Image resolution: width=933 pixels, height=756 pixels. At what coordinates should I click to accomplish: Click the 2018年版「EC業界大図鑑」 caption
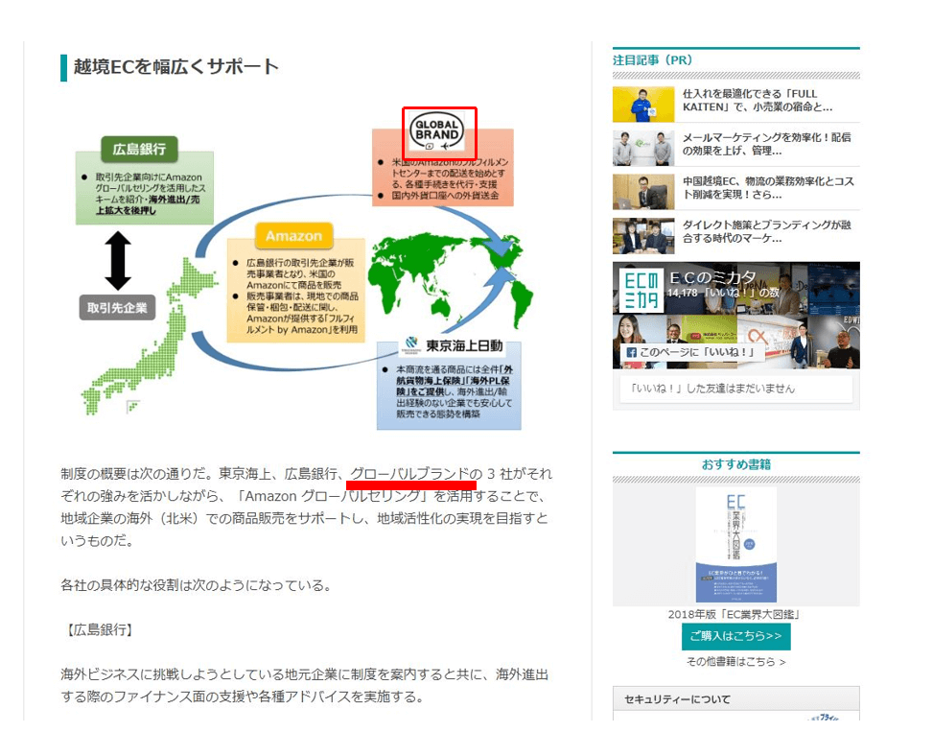click(735, 614)
